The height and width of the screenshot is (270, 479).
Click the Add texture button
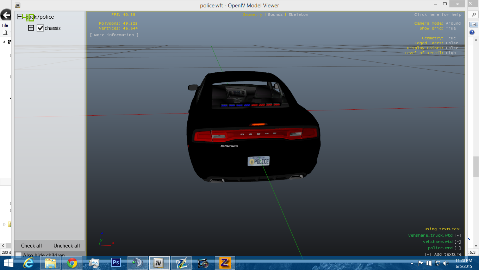click(443, 255)
